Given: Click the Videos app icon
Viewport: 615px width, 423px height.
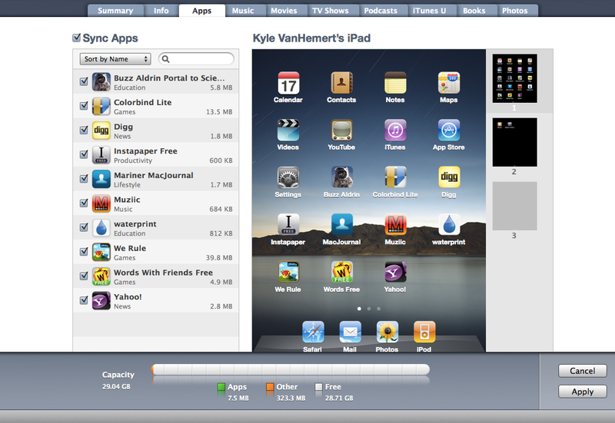Looking at the screenshot, I should click(x=288, y=130).
